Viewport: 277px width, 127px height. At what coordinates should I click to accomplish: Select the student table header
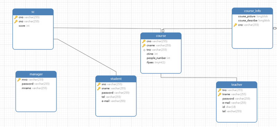coord(116,79)
